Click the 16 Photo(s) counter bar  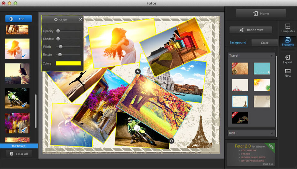coord(19,146)
